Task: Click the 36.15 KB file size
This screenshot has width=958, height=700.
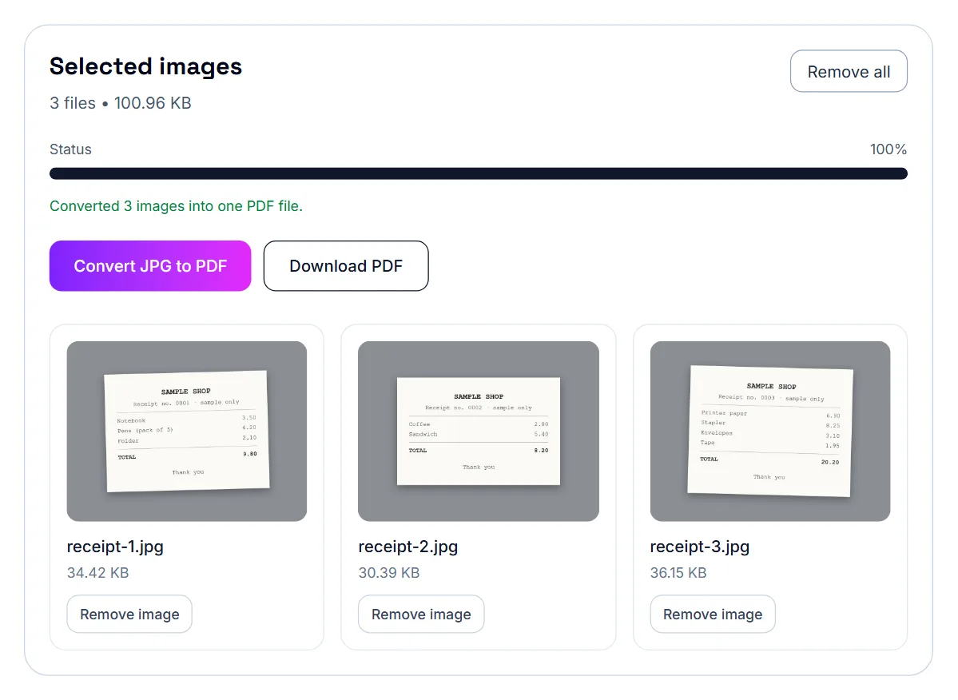Action: tap(678, 573)
